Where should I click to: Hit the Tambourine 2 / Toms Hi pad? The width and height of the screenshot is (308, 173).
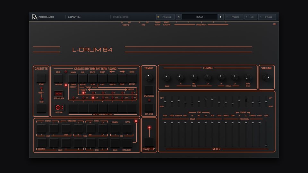coord(78,129)
